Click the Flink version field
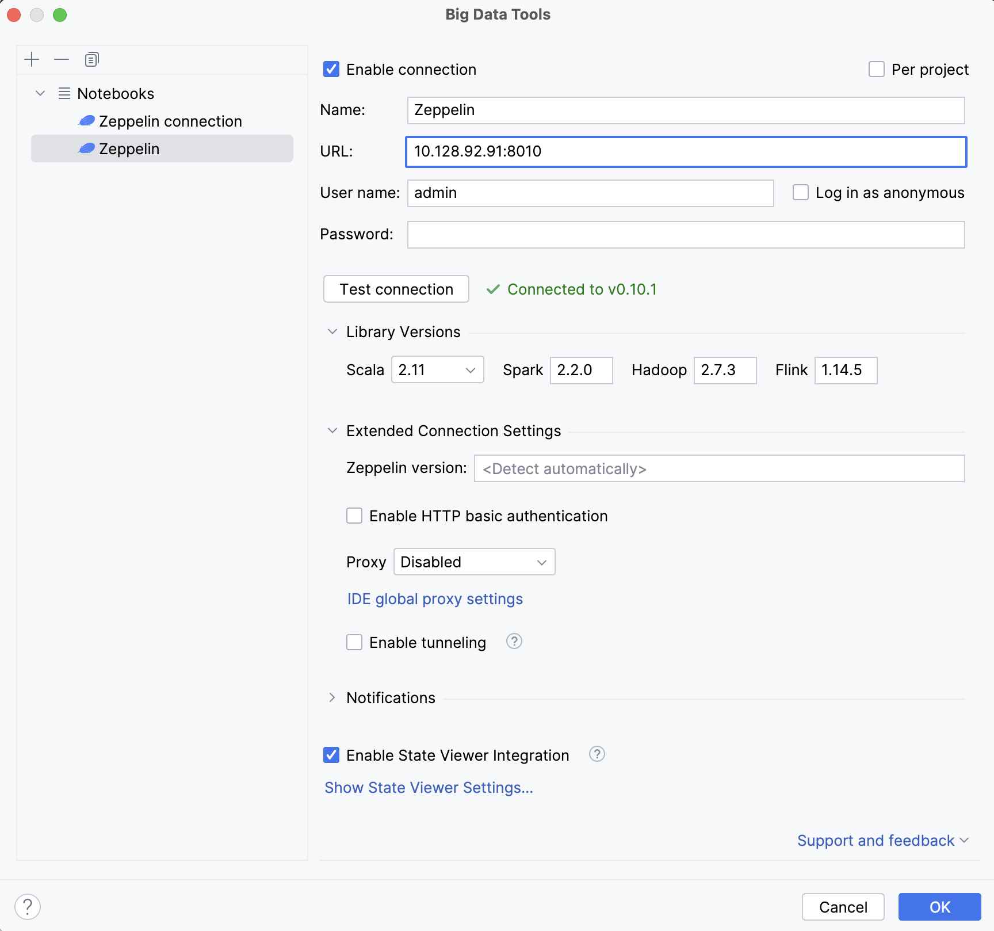The height and width of the screenshot is (931, 994). tap(846, 370)
